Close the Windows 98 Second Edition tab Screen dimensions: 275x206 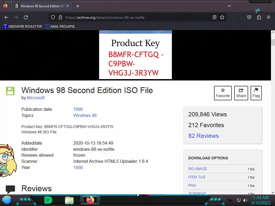click(x=68, y=6)
